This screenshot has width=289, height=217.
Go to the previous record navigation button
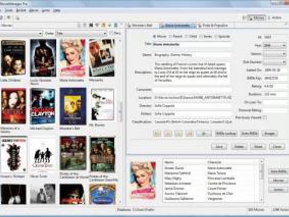coord(168,133)
